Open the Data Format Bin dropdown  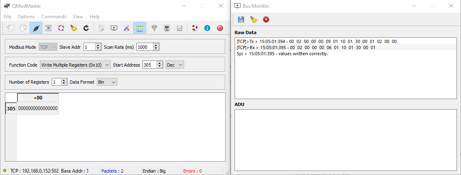point(107,82)
